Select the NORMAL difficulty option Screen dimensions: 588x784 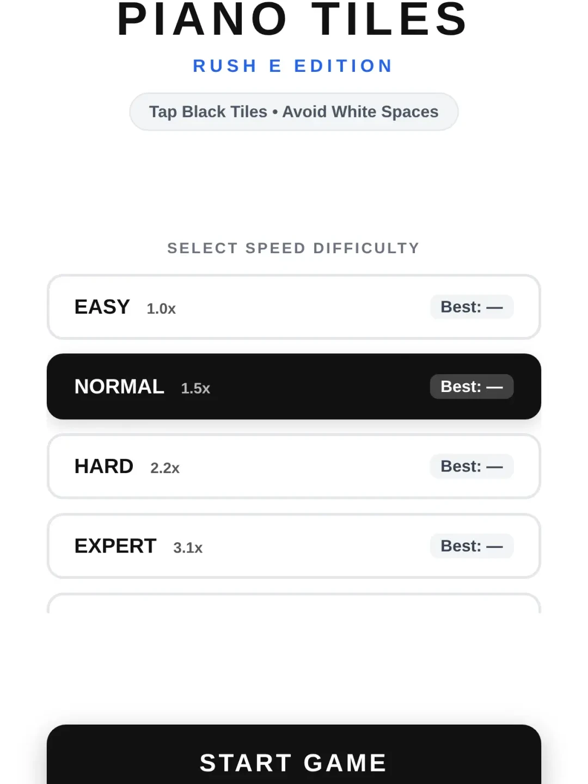(x=294, y=387)
